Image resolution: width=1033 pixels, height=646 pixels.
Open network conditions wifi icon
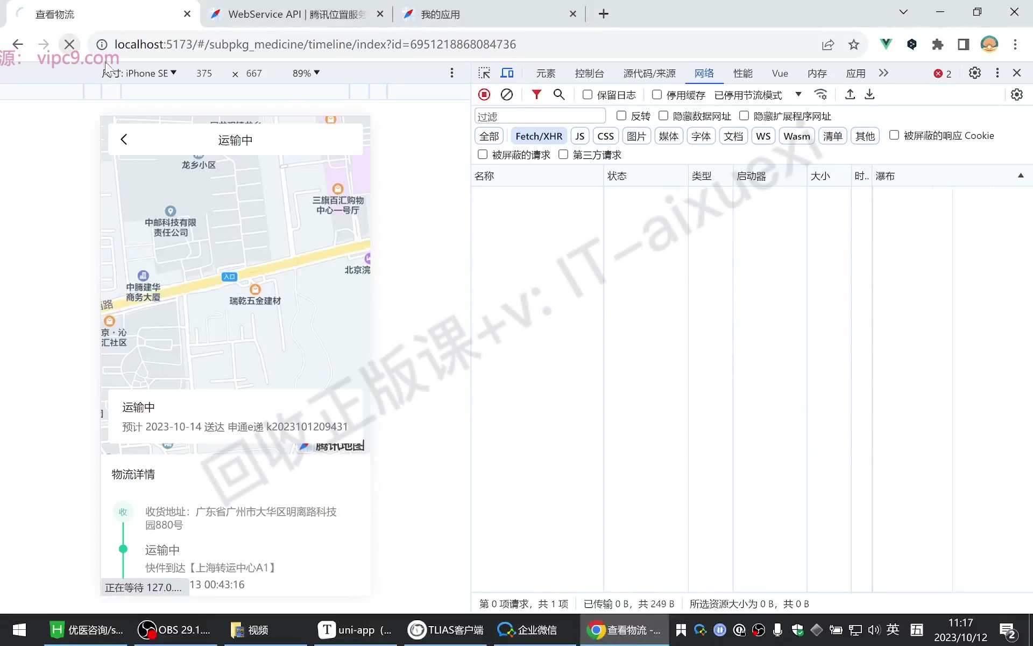pos(820,95)
